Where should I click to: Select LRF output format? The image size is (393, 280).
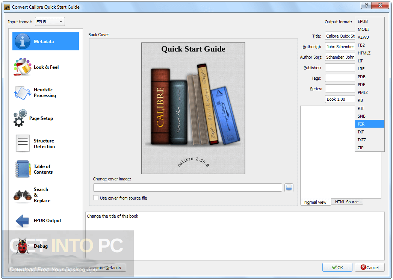pos(369,69)
